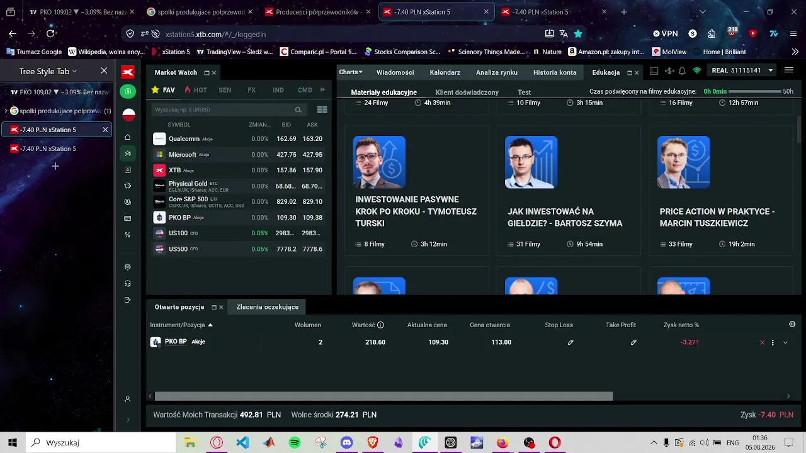This screenshot has width=806, height=453.
Task: Open xStation settings gear in sidebar
Action: pyautogui.click(x=128, y=267)
